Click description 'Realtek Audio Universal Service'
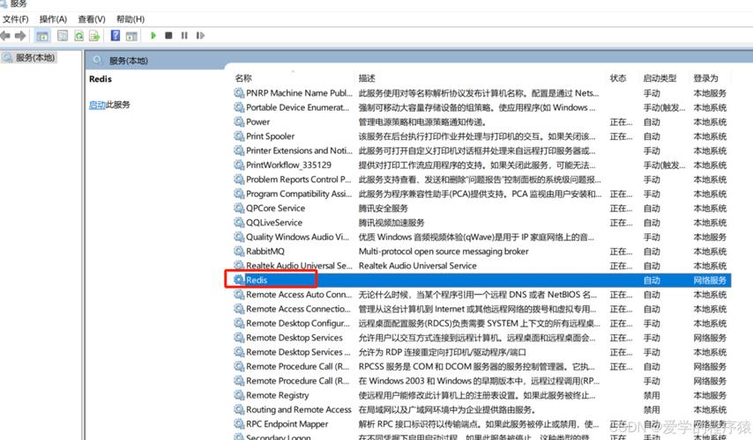 (x=417, y=266)
